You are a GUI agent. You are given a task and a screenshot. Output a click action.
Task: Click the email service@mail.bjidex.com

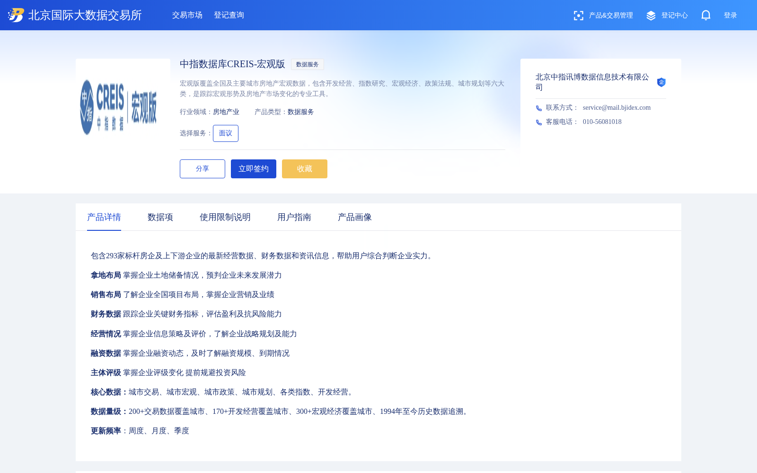[616, 108]
